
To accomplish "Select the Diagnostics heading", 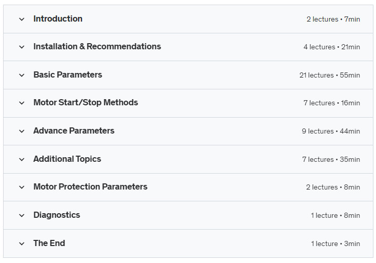I will (56, 215).
